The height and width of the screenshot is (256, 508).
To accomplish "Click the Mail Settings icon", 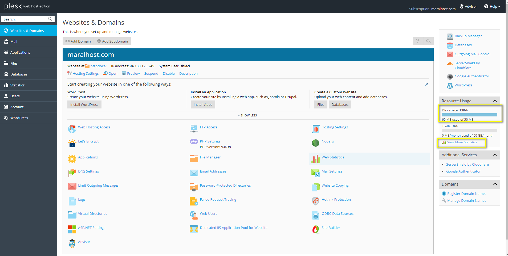I will coord(316,173).
